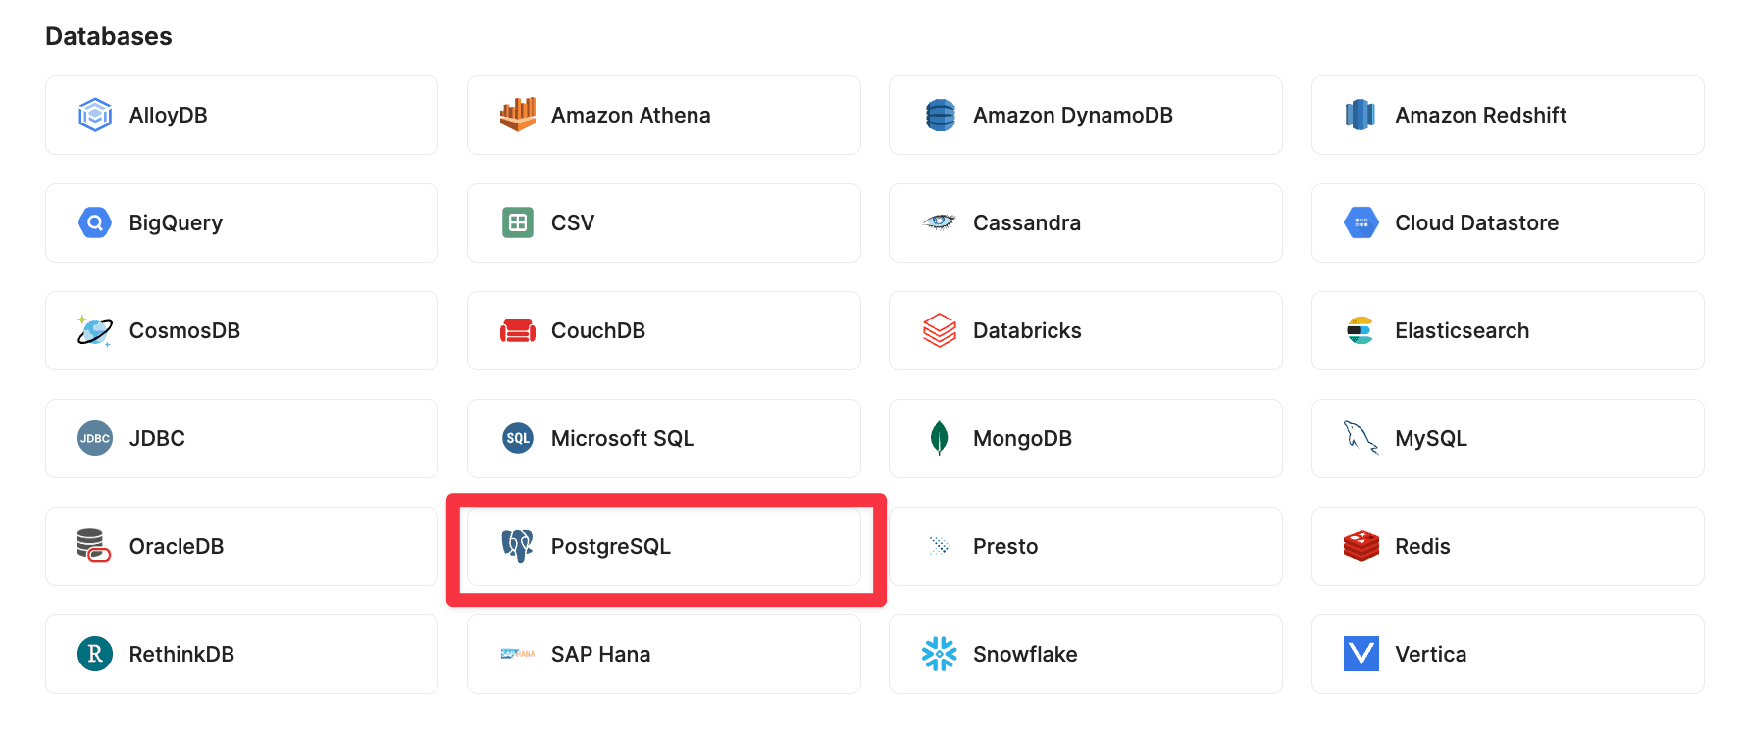Select the Snowflake logo icon
Image resolution: width=1746 pixels, height=737 pixels.
pos(939,654)
